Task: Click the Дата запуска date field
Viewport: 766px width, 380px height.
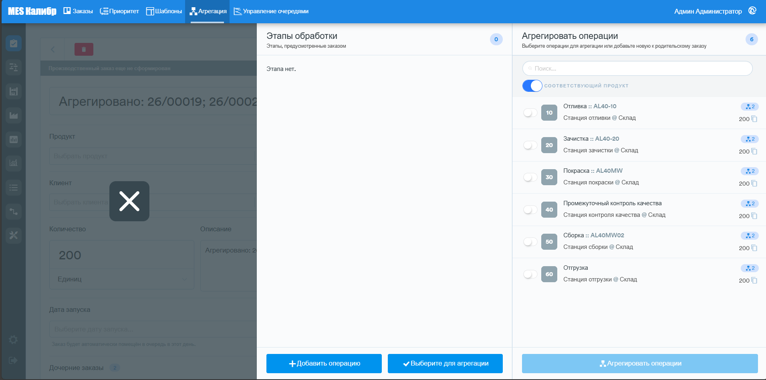Action: coord(153,329)
